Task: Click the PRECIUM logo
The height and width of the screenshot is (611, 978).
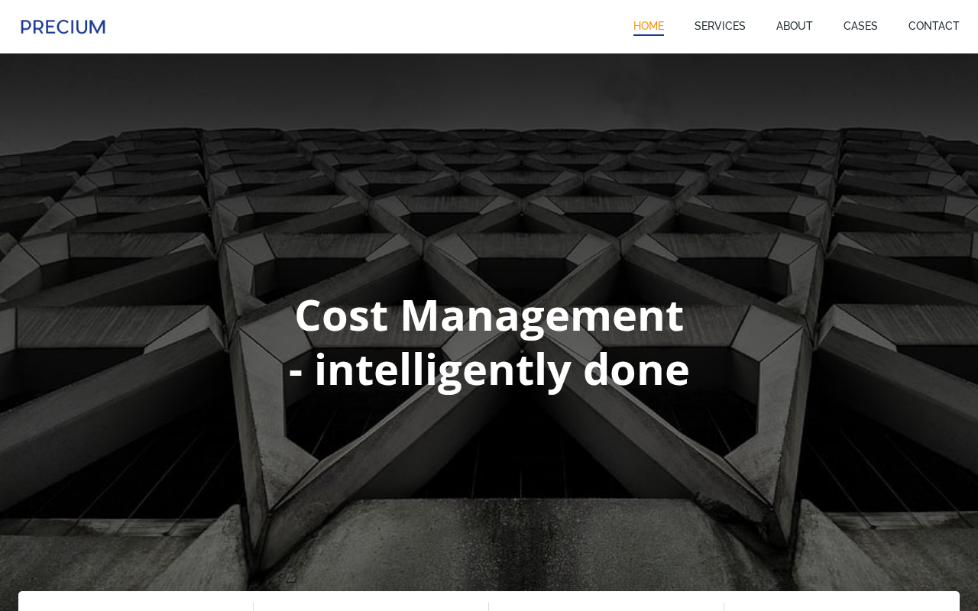Action: tap(63, 27)
